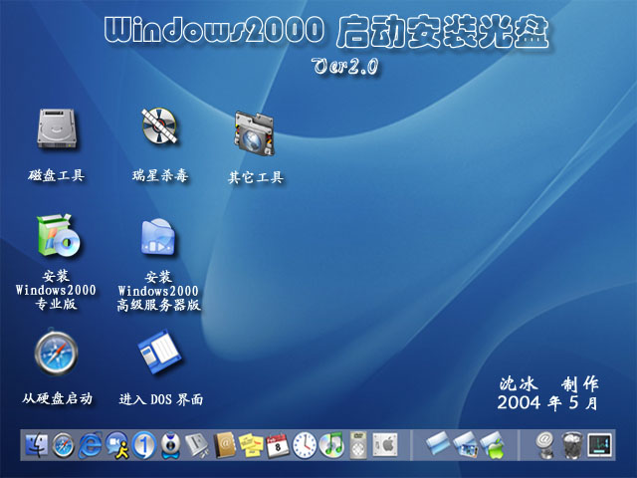
Task: Launch 瑞星杀毒 film-disc icon
Action: tap(159, 126)
